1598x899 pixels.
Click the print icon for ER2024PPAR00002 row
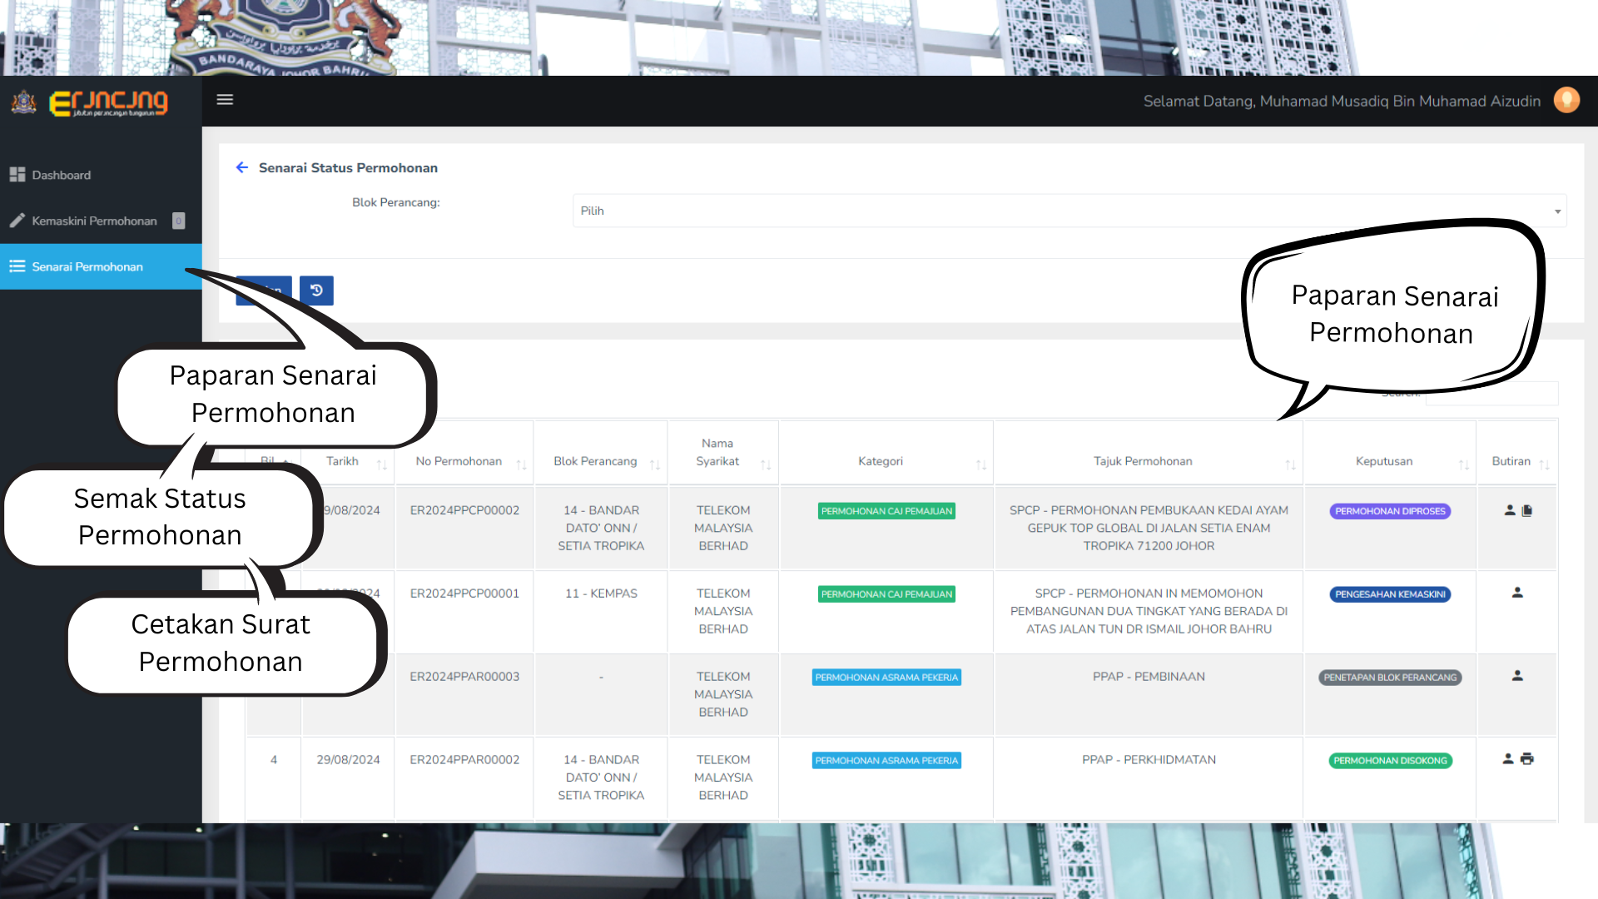1527,759
